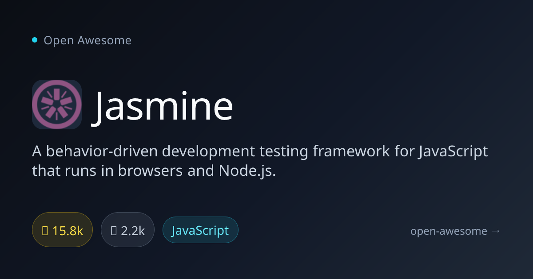
Task: Select the JavaScript language tag
Action: (200, 230)
